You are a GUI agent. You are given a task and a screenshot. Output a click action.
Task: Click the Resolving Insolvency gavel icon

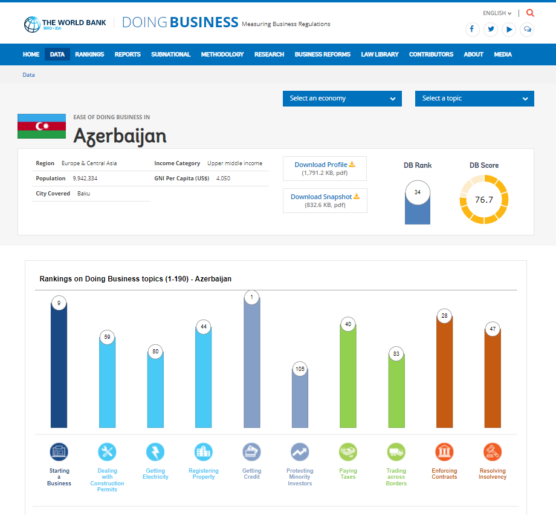pyautogui.click(x=493, y=452)
